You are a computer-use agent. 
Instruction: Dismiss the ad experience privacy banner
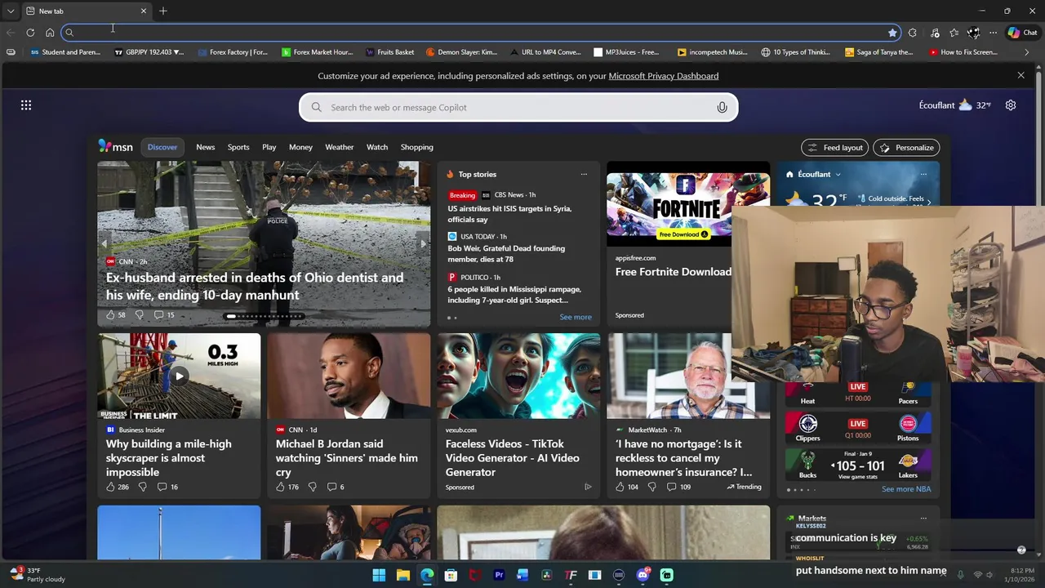pos(1021,75)
